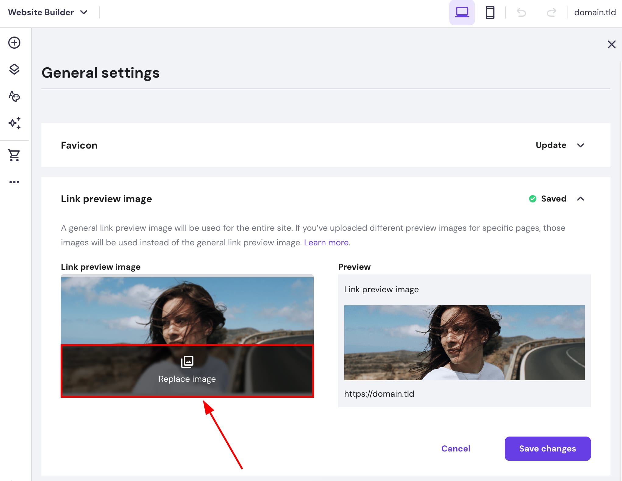Open the website Styles panel
This screenshot has width=622, height=481.
click(14, 96)
